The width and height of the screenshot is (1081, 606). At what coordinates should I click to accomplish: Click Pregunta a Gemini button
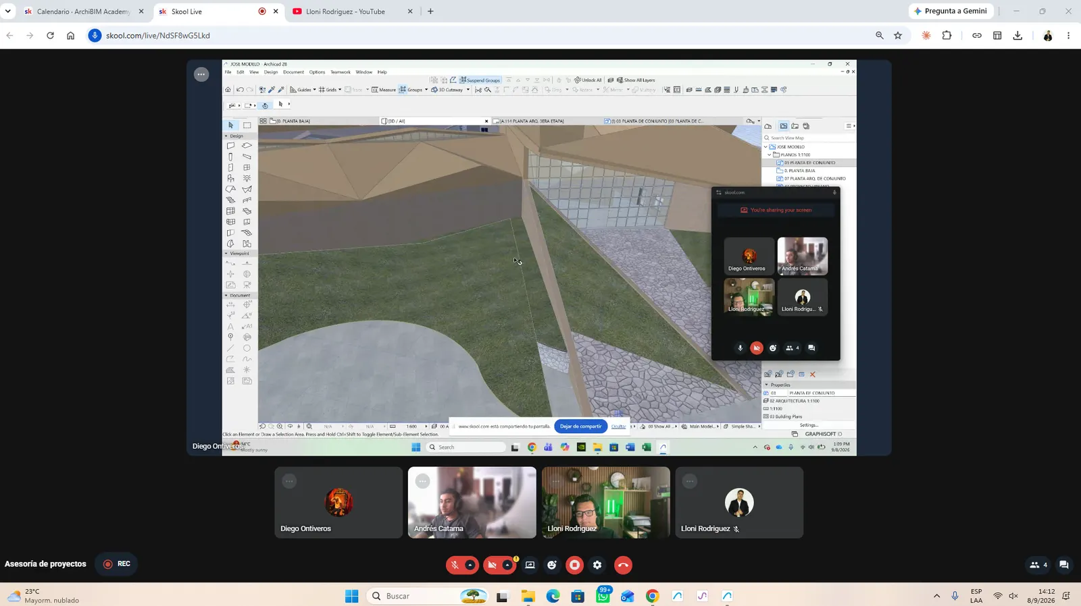(951, 11)
